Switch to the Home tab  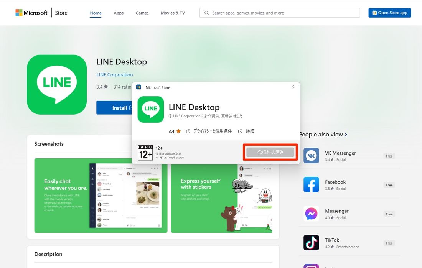(96, 13)
